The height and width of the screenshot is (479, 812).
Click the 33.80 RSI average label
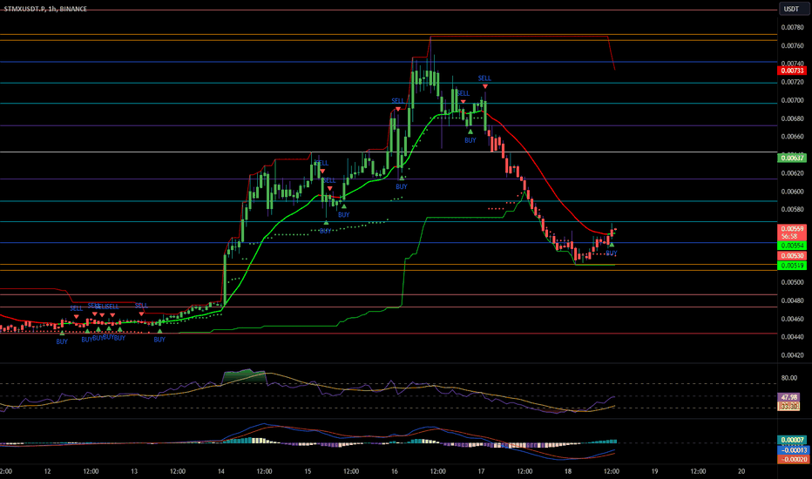click(789, 407)
